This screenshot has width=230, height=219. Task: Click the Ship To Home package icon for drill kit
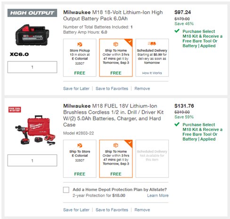116,145
